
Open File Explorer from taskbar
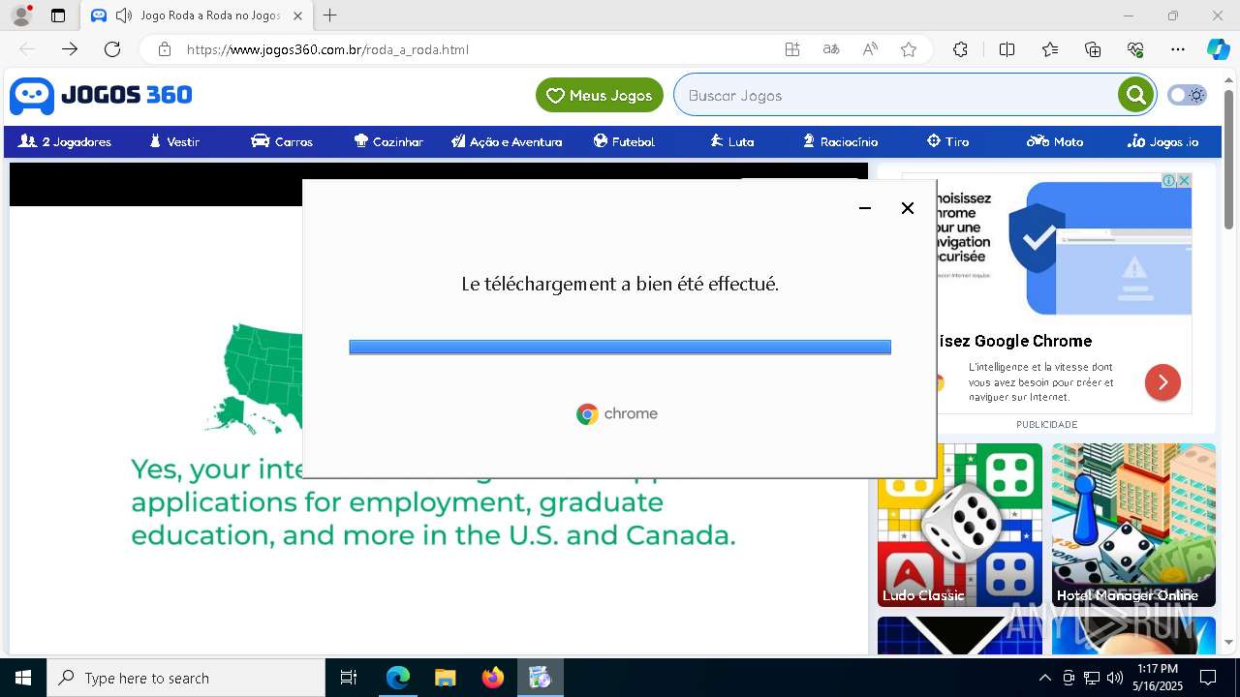tap(445, 678)
